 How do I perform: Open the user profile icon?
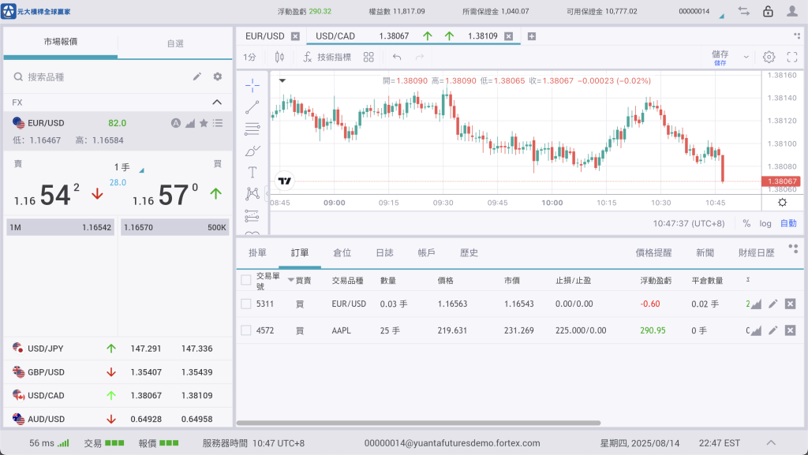(792, 11)
